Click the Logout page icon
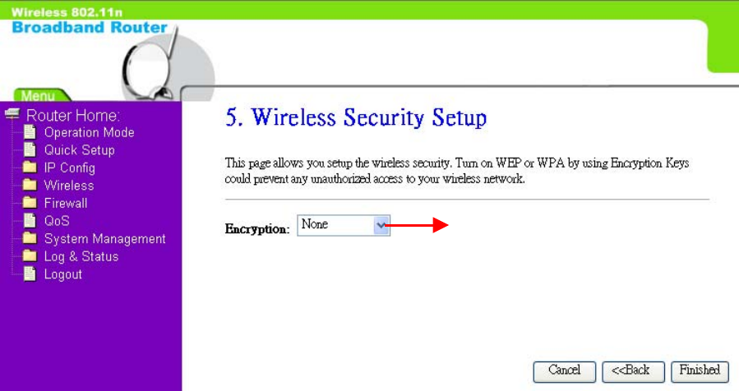The height and width of the screenshot is (391, 739). click(30, 274)
